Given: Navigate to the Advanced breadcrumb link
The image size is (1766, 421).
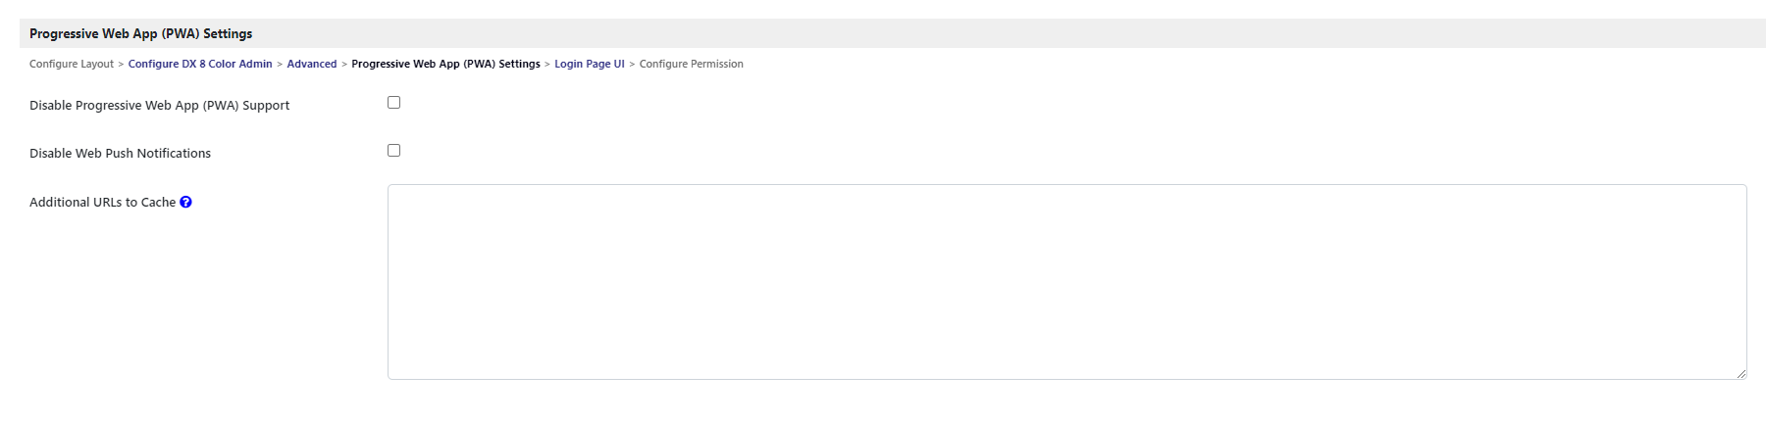Looking at the screenshot, I should click(312, 65).
